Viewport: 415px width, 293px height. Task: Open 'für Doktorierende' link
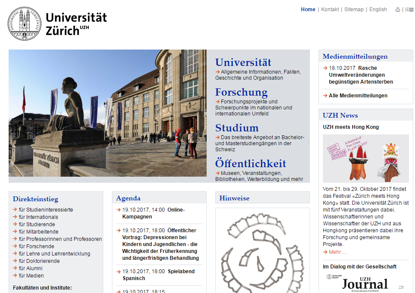tap(39, 261)
